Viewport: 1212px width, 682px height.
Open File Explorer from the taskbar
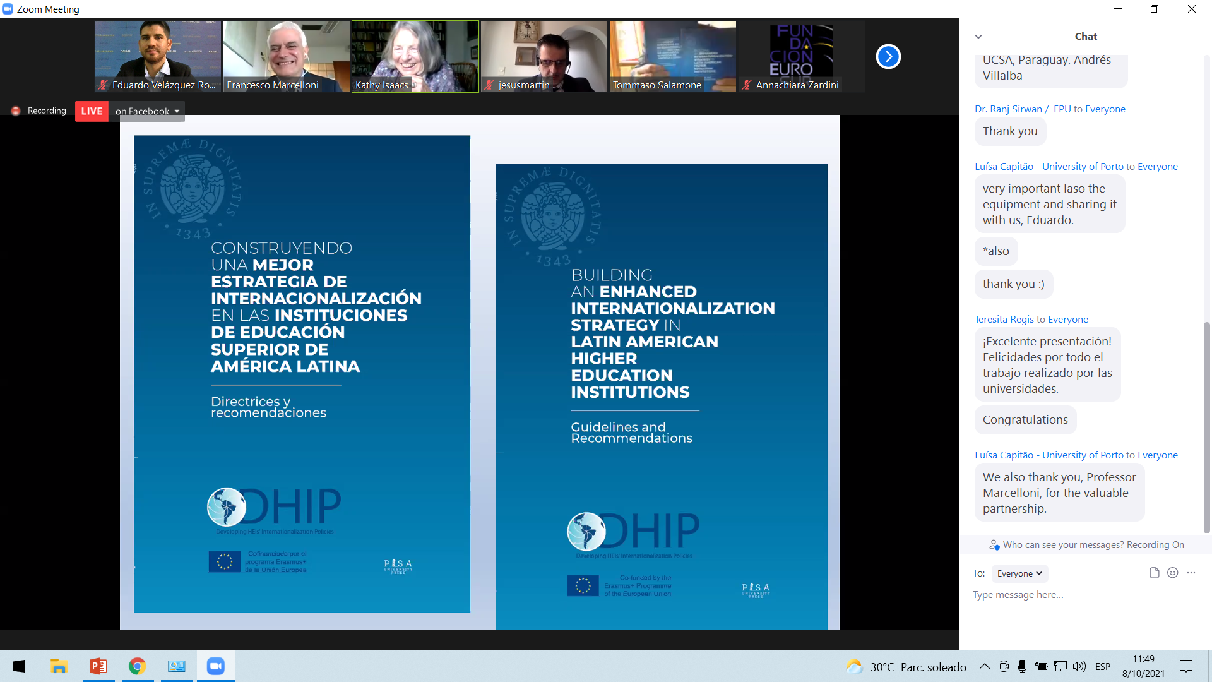tap(59, 666)
